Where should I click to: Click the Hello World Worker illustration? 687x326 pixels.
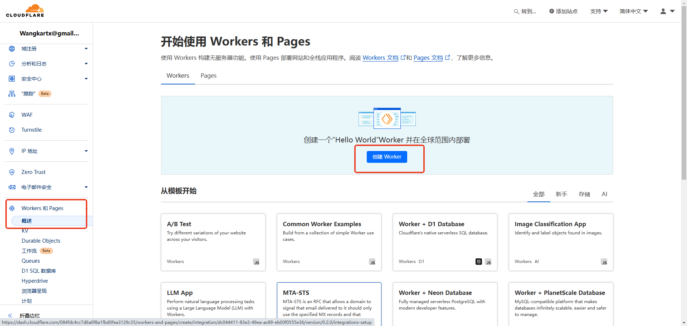[x=387, y=118]
